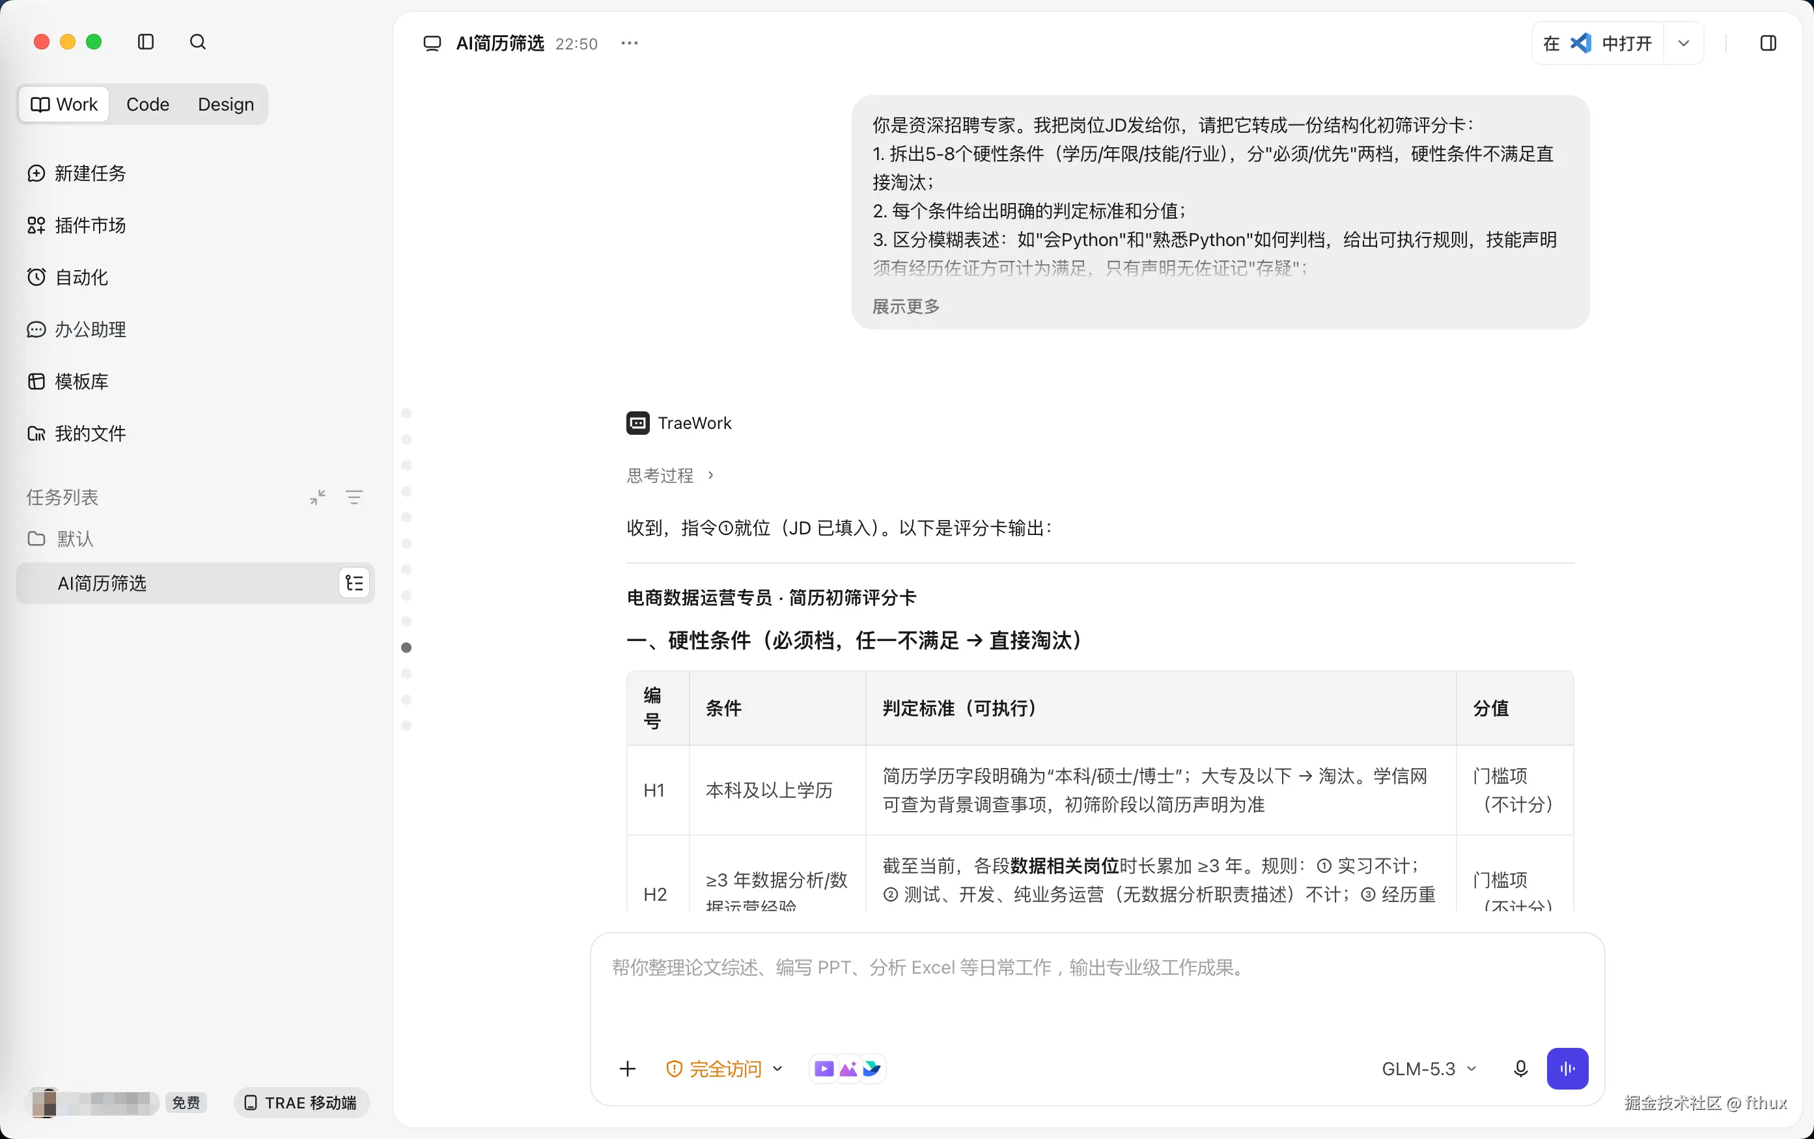Click the 模板库 layout icon
The height and width of the screenshot is (1139, 1814).
(36, 381)
